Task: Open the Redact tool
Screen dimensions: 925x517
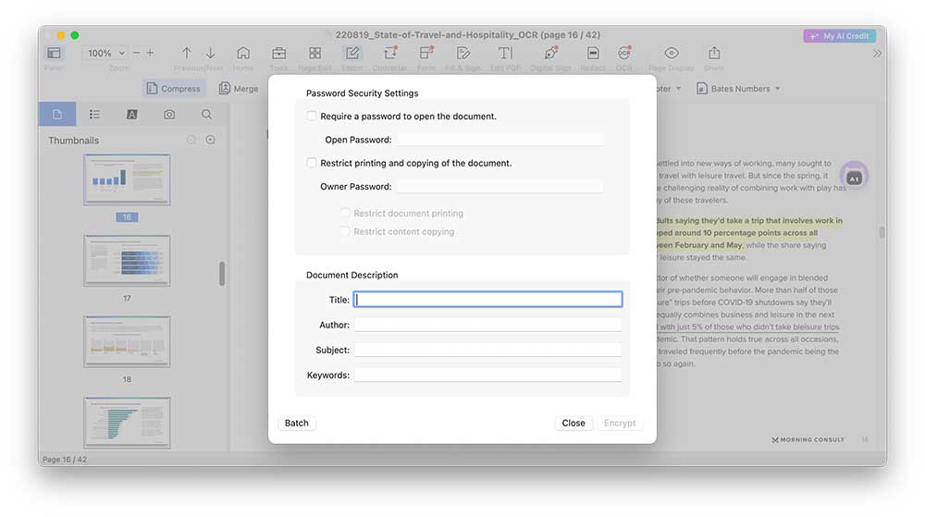Action: pos(592,54)
